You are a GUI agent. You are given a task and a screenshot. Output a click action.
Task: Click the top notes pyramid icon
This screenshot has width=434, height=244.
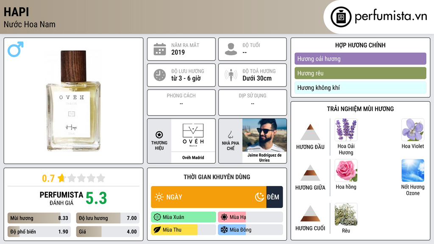(x=310, y=132)
